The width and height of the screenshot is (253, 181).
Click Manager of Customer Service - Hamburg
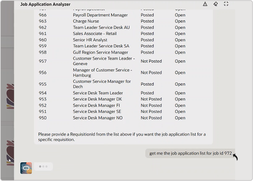(102, 72)
